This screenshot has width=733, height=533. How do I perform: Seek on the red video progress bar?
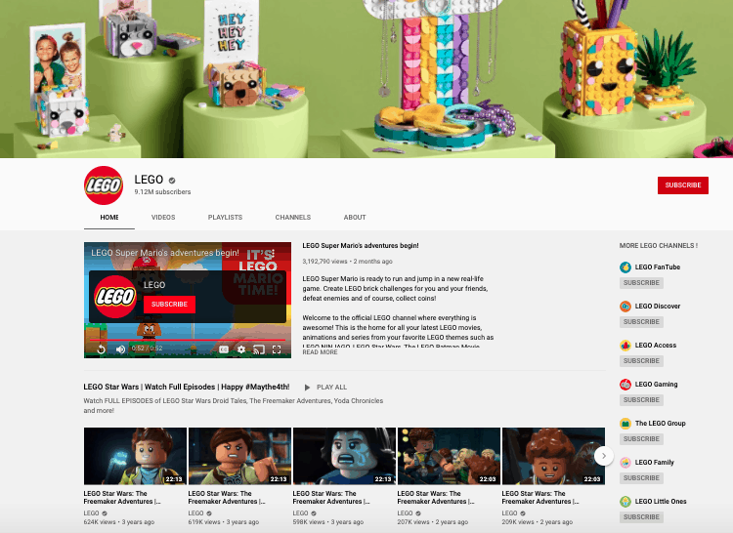coord(188,341)
